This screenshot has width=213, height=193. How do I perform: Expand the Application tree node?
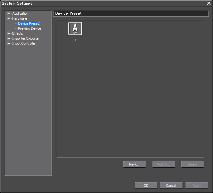[9, 13]
